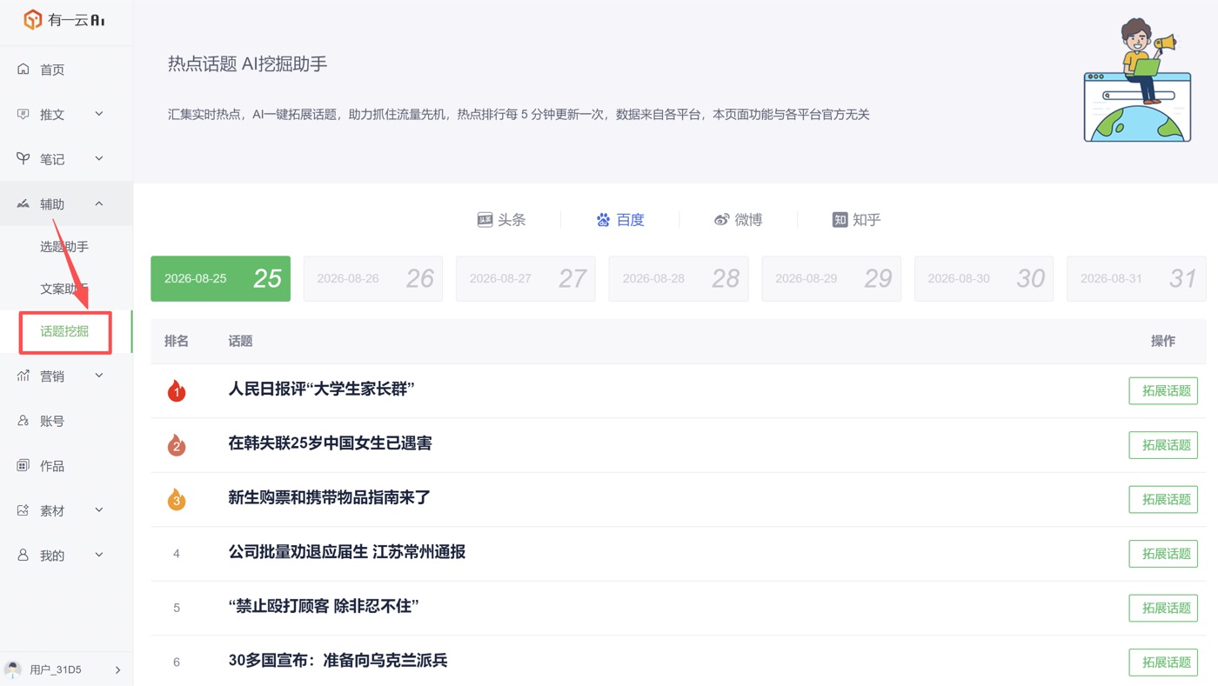The height and width of the screenshot is (686, 1218).
Task: Click 拓展话题 for 新生购票和携带物品指南来了
Action: click(x=1163, y=499)
